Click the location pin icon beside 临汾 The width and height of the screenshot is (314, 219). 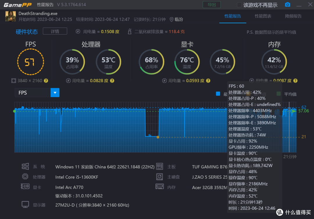(x=172, y=19)
